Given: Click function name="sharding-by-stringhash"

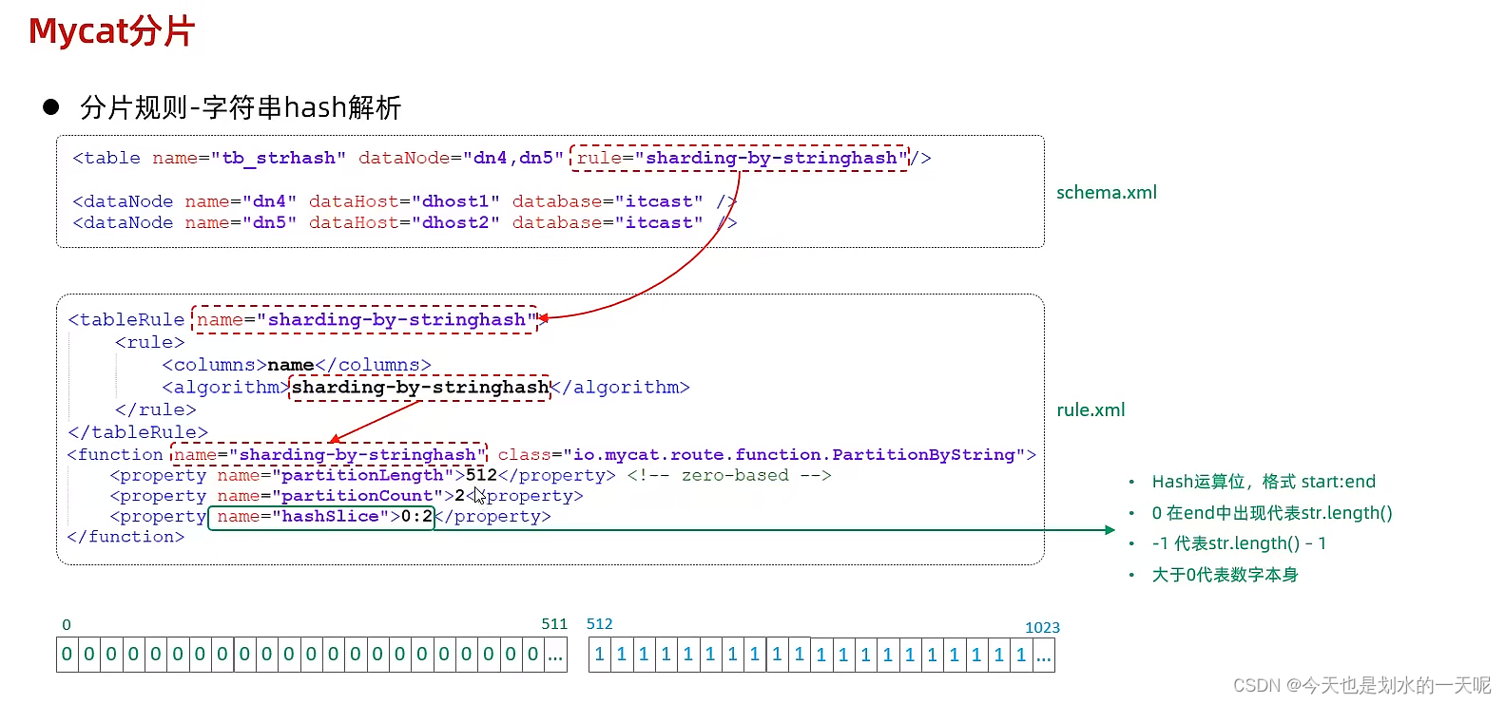Looking at the screenshot, I should tap(329, 454).
